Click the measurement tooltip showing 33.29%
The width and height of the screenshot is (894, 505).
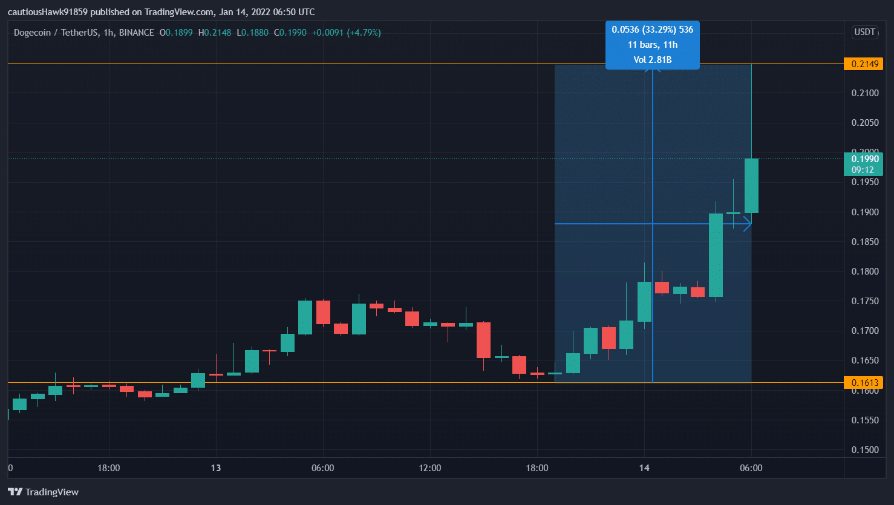click(653, 45)
